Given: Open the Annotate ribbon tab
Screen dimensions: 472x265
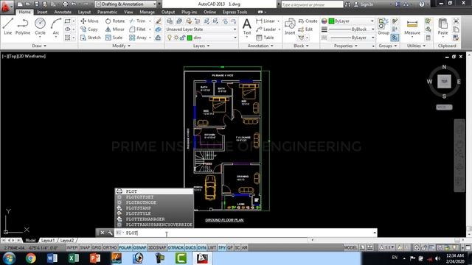Looking at the screenshot, I should [x=63, y=12].
